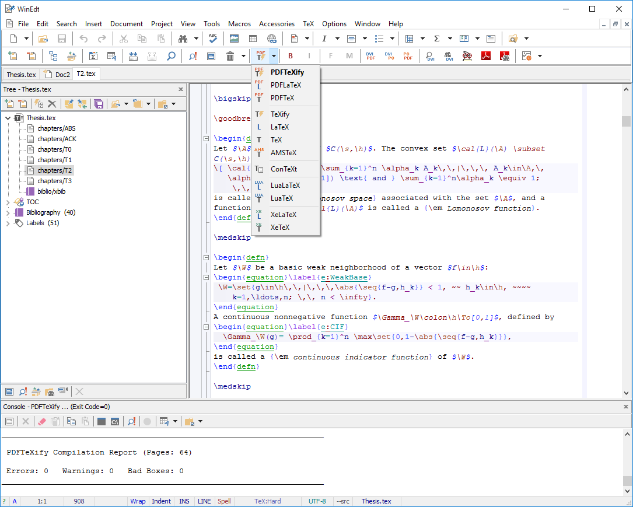
Task: Collapse the Thesis.tex tree node
Action: [8, 118]
